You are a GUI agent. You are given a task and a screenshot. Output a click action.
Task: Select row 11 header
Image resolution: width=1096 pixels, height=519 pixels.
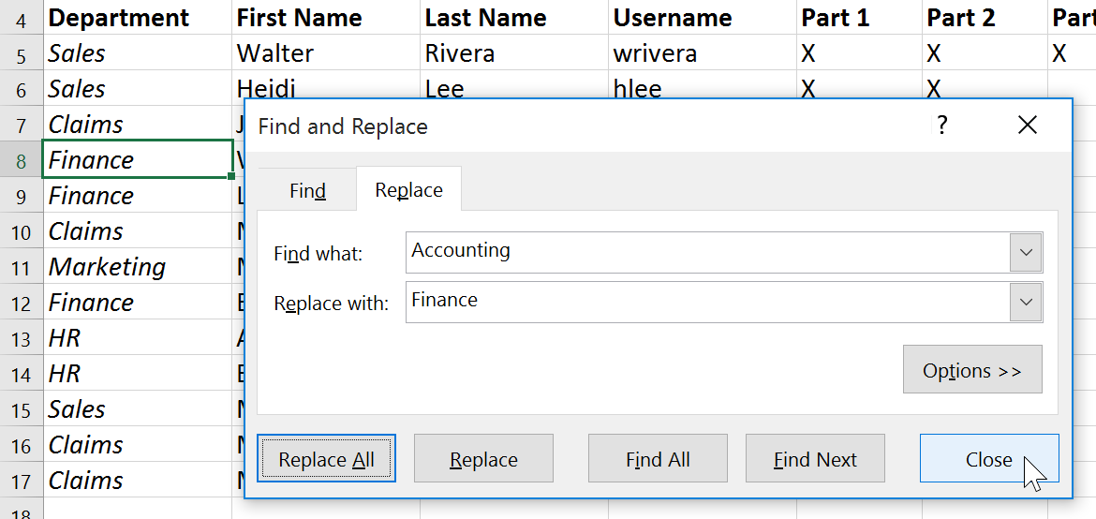click(21, 267)
